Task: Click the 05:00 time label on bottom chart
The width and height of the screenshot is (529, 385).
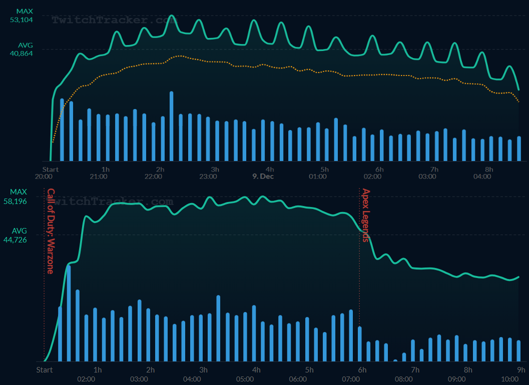Action: tap(245, 379)
